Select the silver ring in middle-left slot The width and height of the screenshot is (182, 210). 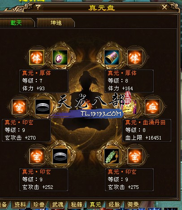(43, 107)
